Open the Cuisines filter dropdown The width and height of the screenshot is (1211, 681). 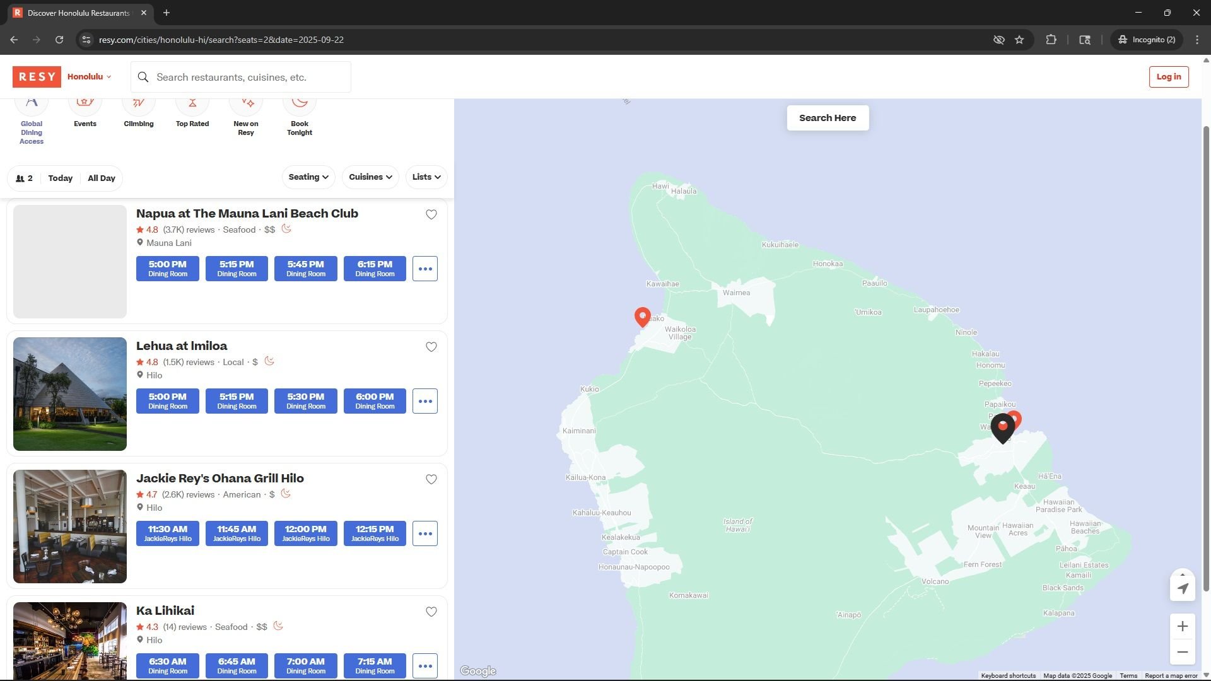pos(370,177)
